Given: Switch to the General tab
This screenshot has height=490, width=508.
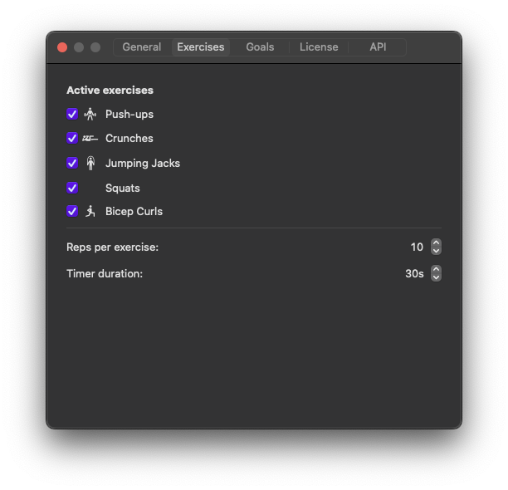Looking at the screenshot, I should (142, 47).
